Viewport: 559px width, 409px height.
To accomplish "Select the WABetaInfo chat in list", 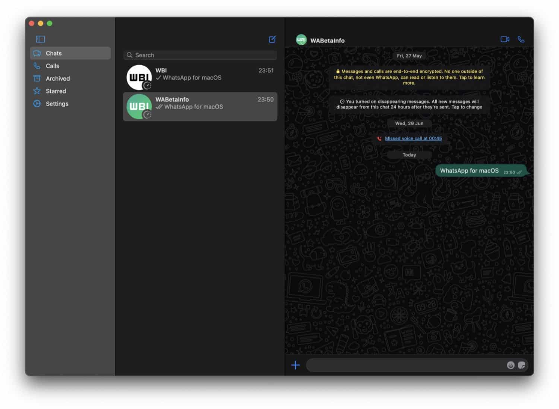I will click(x=200, y=107).
